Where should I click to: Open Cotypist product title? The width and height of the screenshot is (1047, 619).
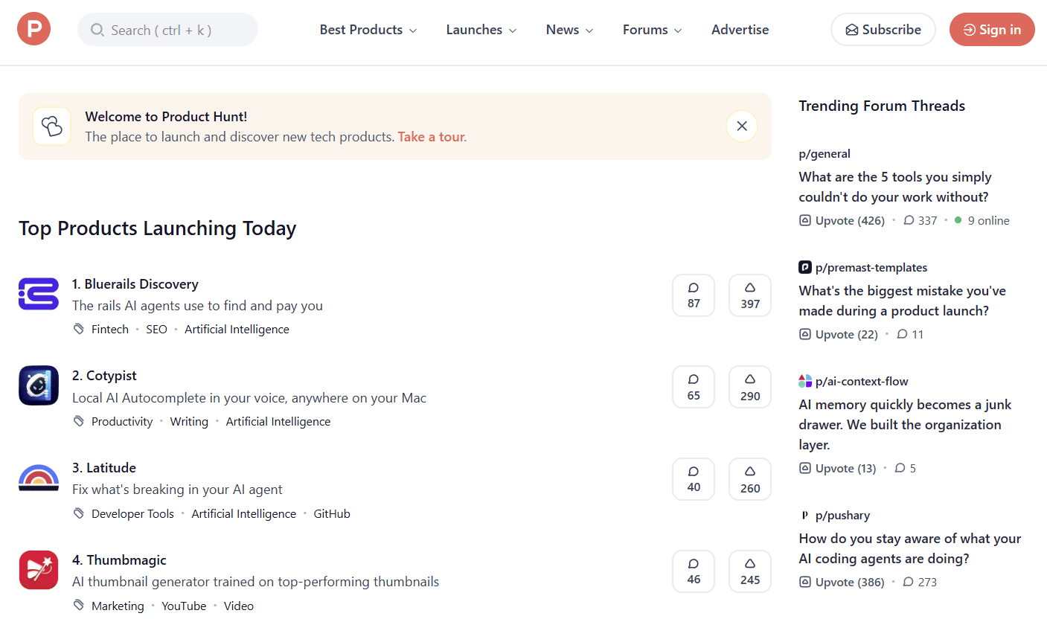tap(104, 376)
